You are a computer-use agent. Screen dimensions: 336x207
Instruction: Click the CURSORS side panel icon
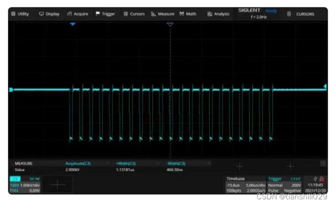point(289,14)
